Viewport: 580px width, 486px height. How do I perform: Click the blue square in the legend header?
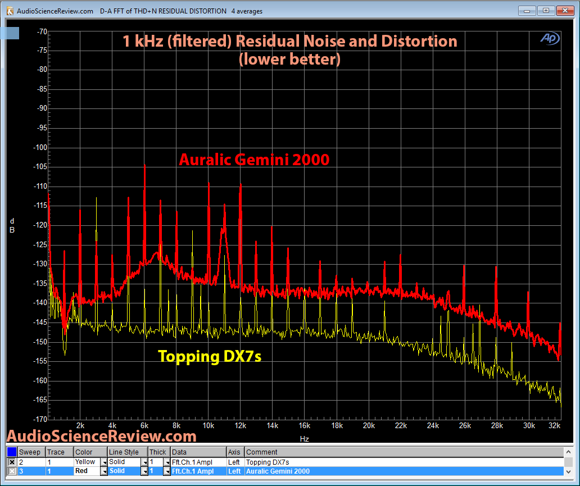(x=12, y=452)
